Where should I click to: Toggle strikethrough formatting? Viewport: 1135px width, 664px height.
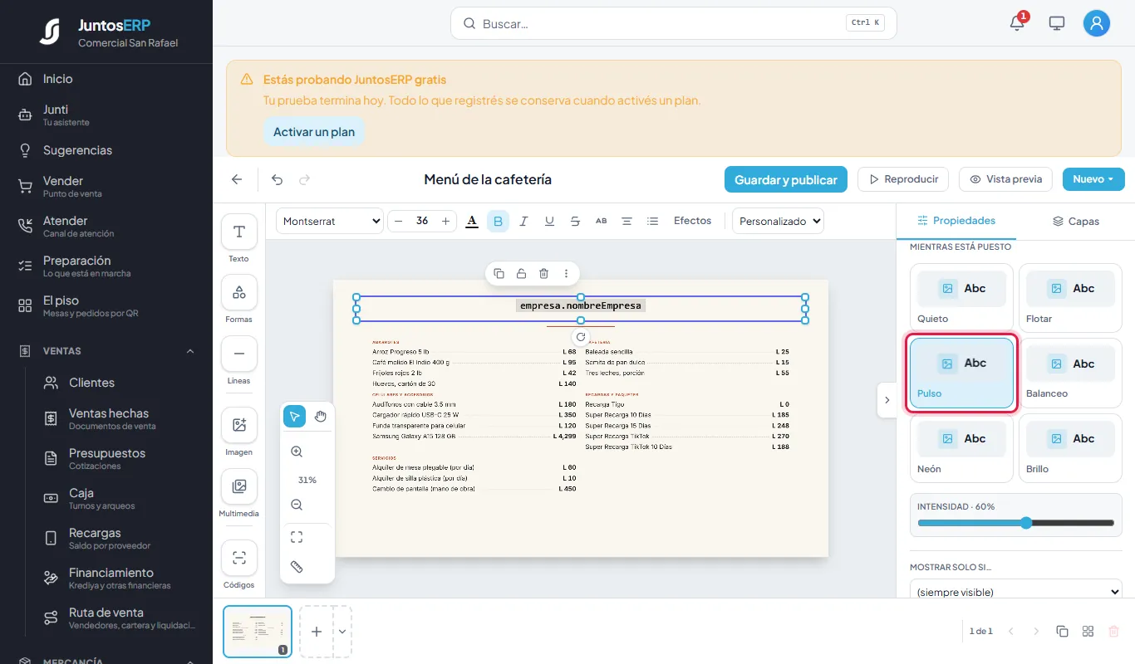(x=575, y=221)
